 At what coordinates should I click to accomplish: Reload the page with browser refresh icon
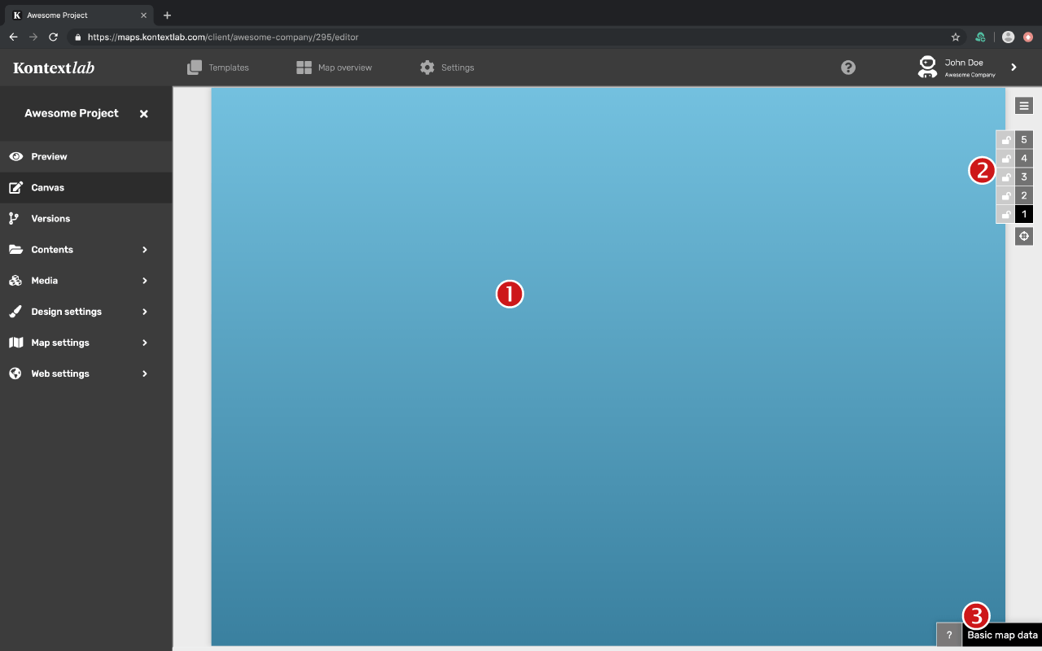[x=54, y=37]
